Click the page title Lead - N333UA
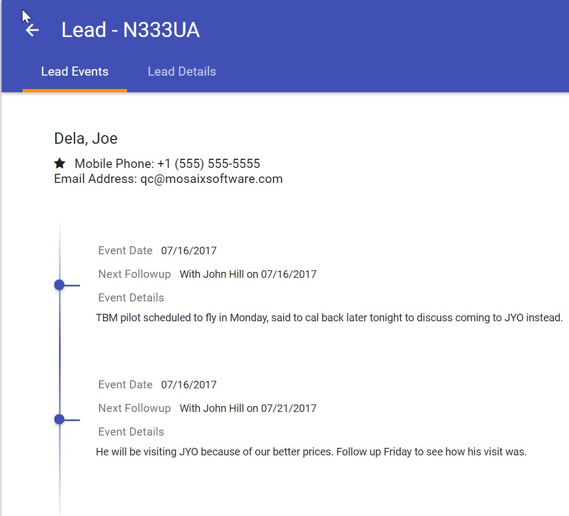Screen dimensions: 569x516 [x=130, y=30]
